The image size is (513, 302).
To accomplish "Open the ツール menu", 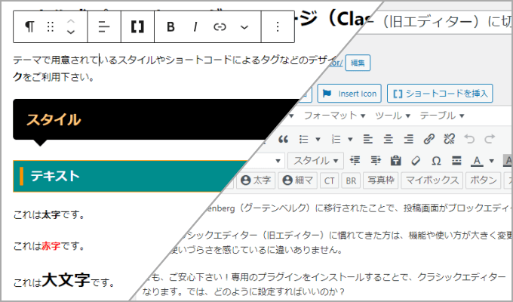I will point(392,116).
